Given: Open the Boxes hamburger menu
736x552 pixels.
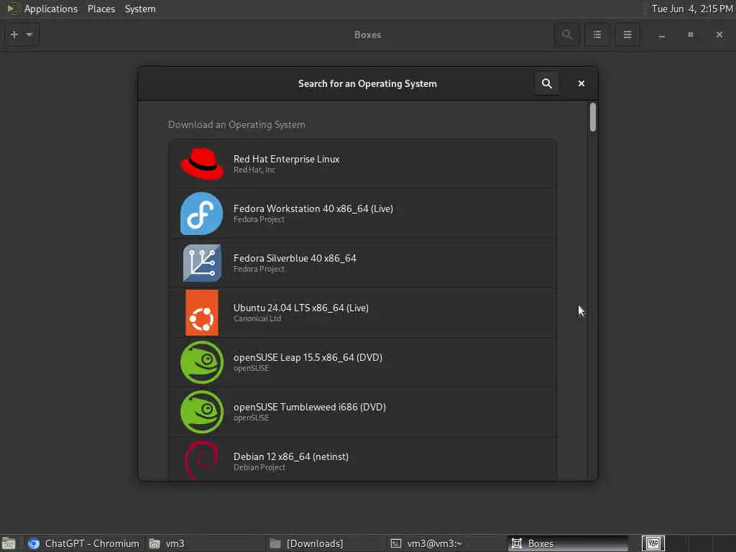Looking at the screenshot, I should [x=627, y=34].
